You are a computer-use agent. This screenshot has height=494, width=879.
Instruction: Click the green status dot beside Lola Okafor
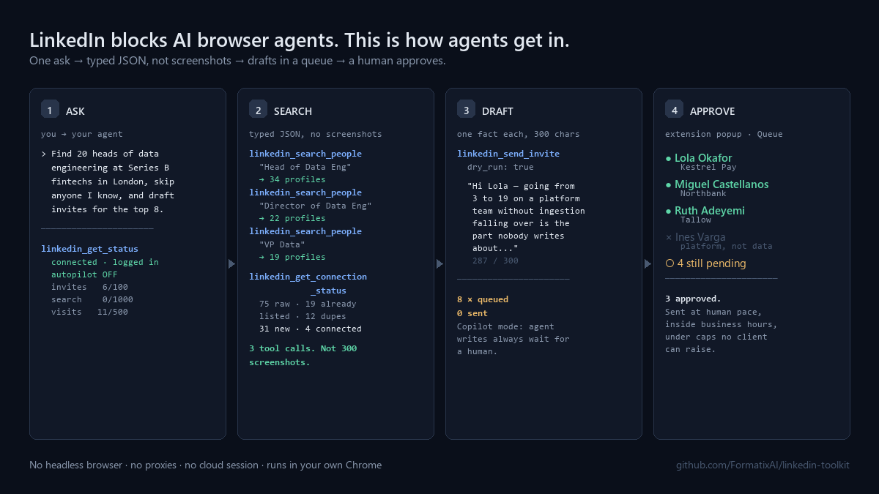pyautogui.click(x=668, y=158)
